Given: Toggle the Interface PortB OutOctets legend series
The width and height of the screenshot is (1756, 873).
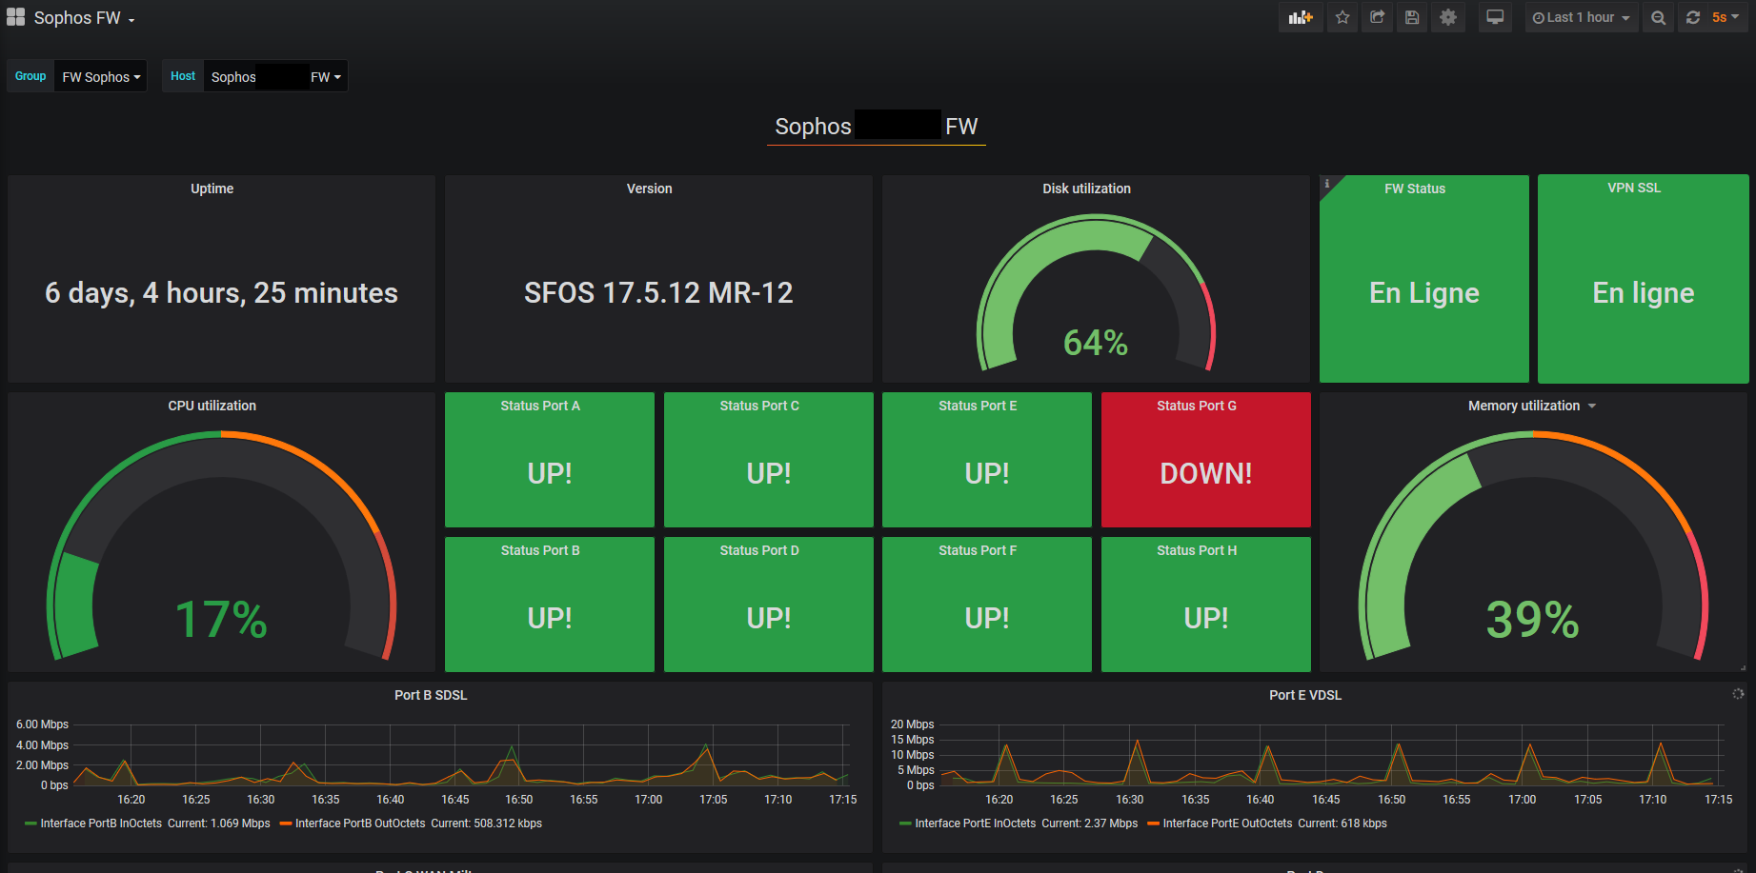Looking at the screenshot, I should click(x=360, y=823).
